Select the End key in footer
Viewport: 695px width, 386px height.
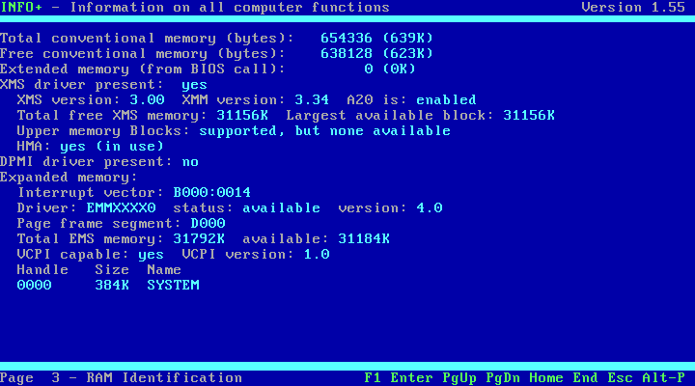[585, 377]
